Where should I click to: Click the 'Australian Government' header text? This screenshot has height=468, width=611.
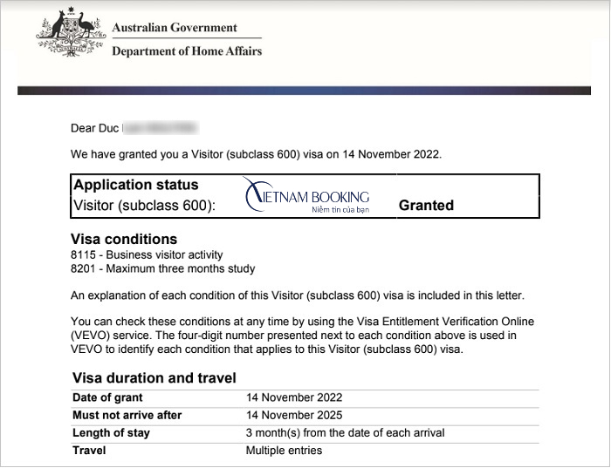click(x=175, y=28)
